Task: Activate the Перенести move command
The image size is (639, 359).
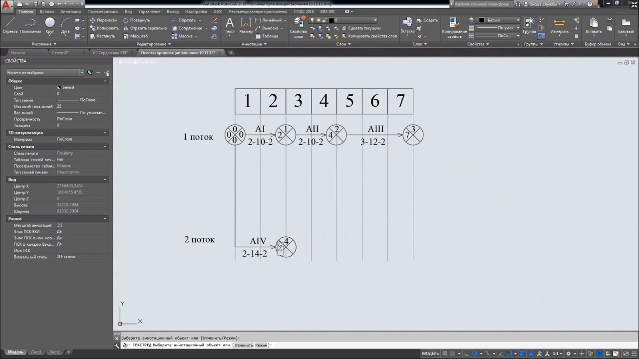Action: (x=103, y=20)
